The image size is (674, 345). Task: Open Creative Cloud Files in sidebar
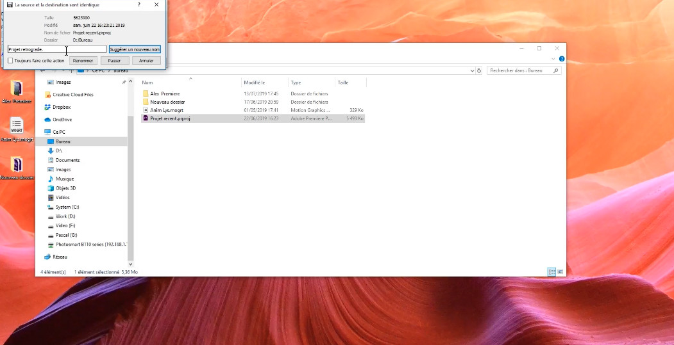click(69, 94)
